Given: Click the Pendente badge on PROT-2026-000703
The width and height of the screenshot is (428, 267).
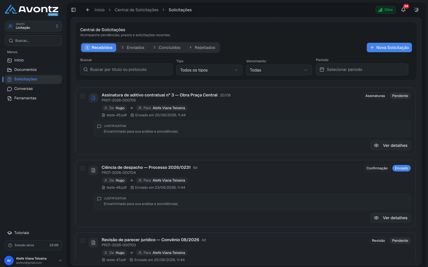Looking at the screenshot, I should 400,241.
